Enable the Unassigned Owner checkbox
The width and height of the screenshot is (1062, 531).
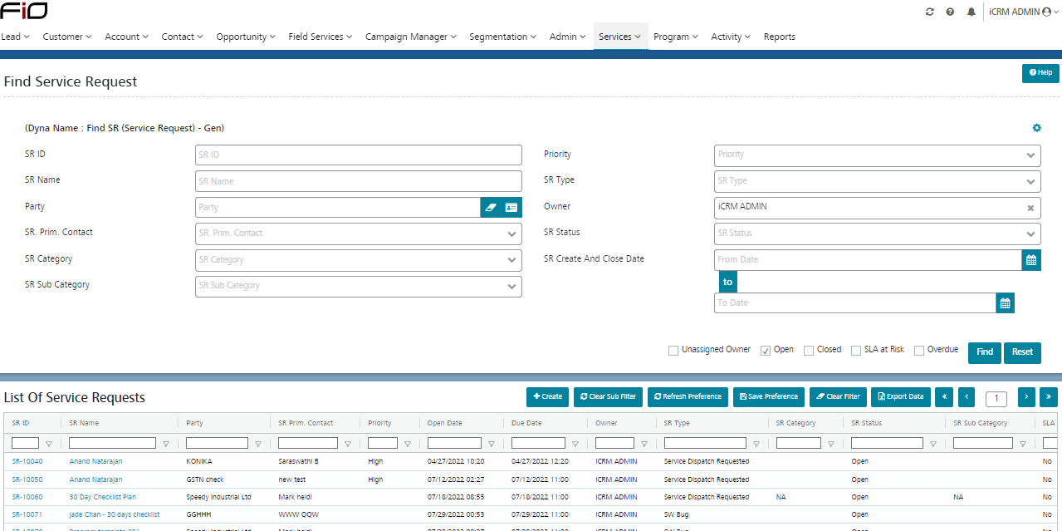673,351
